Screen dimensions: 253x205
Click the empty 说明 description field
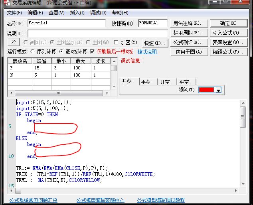coord(98,34)
